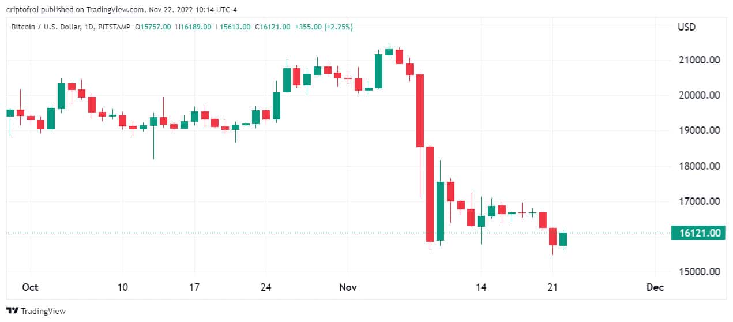The height and width of the screenshot is (322, 733).
Task: Click the Dec date axis label
Action: (655, 287)
